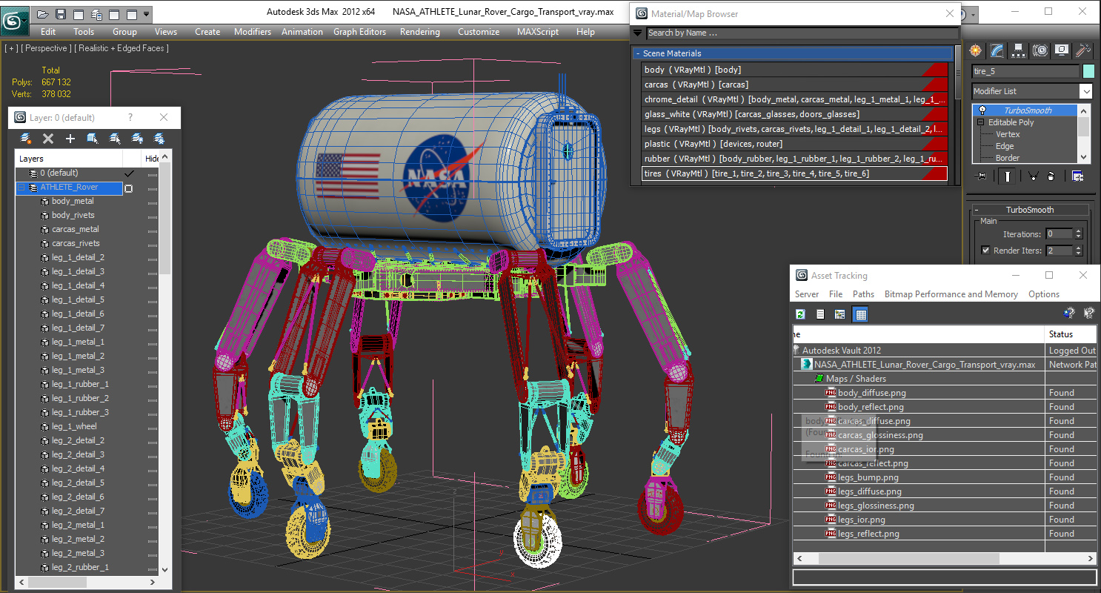Click Tree View icon in Asset Tracking

[x=839, y=314]
